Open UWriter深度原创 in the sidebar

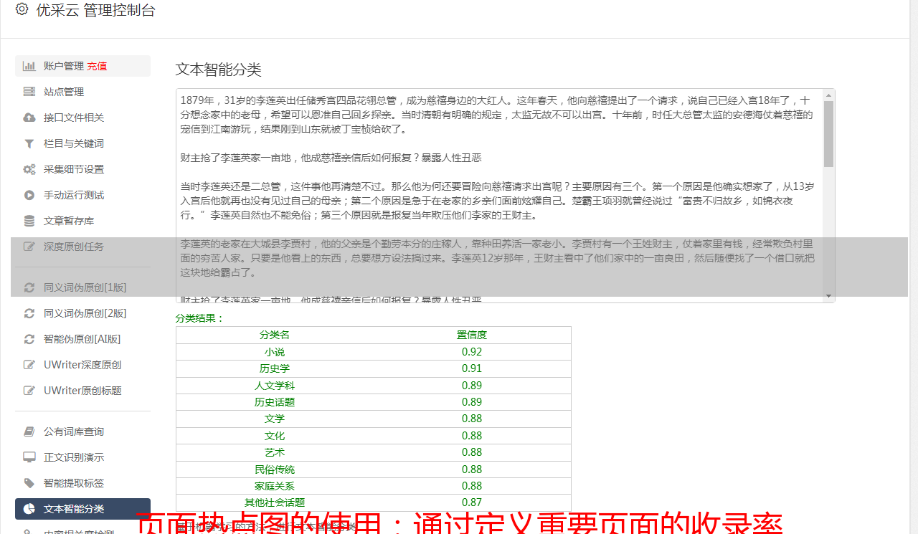(82, 365)
